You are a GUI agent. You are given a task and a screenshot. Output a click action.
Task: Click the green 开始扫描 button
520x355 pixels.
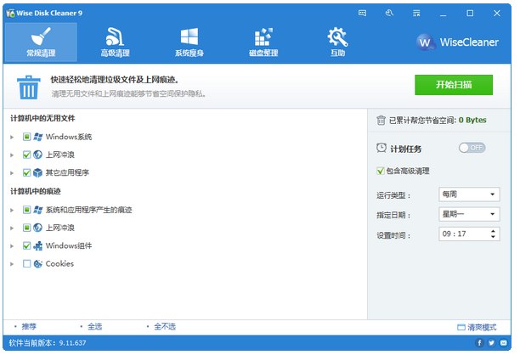point(453,85)
